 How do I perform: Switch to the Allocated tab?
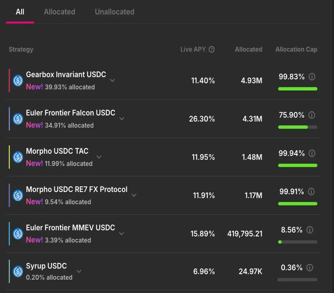(60, 12)
